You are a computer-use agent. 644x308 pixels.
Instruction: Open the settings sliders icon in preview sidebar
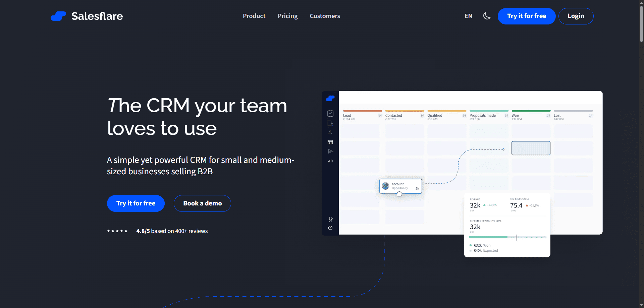point(331,220)
